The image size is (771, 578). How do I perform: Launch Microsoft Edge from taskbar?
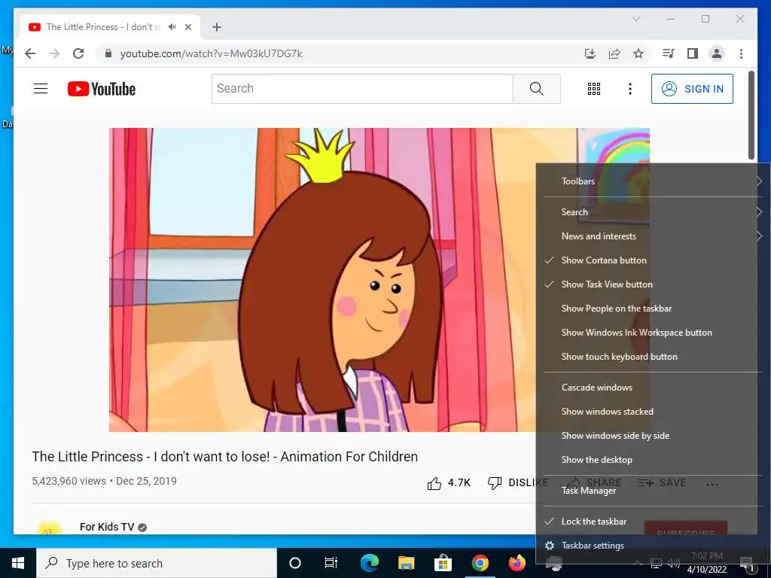[370, 563]
